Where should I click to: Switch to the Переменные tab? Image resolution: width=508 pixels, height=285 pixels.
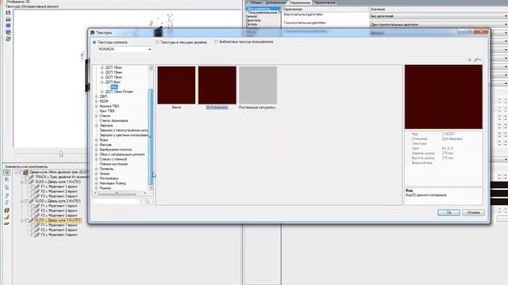click(x=300, y=2)
